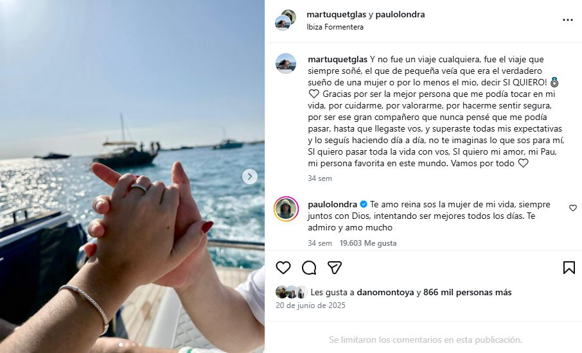Select the first carousel dot indicator
The image size is (582, 353).
pos(120,345)
